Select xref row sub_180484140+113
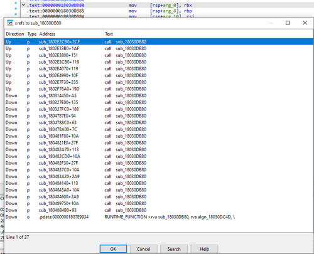Image resolution: width=314 pixels, height=254 pixels. (x=159, y=183)
